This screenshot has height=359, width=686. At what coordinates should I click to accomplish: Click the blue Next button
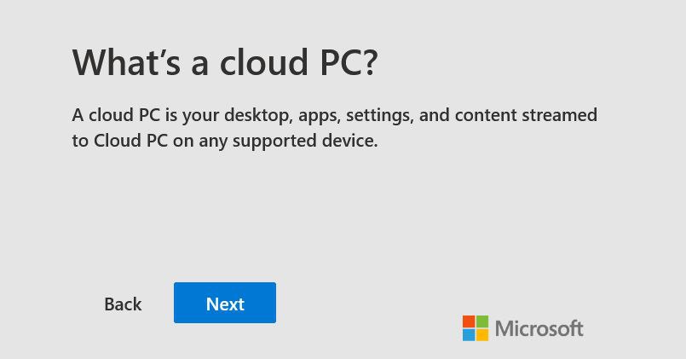225,304
